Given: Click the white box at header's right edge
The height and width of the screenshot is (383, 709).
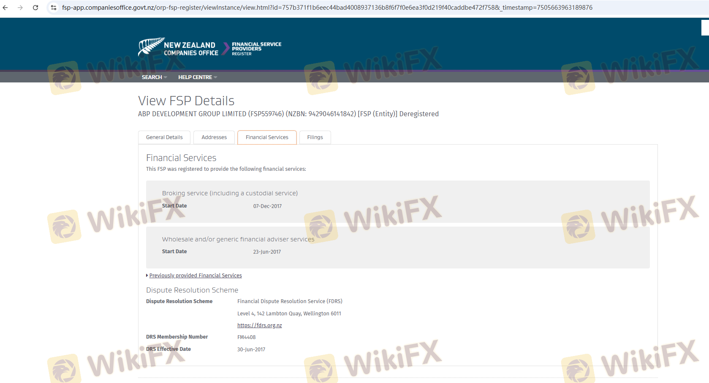Looking at the screenshot, I should (705, 28).
